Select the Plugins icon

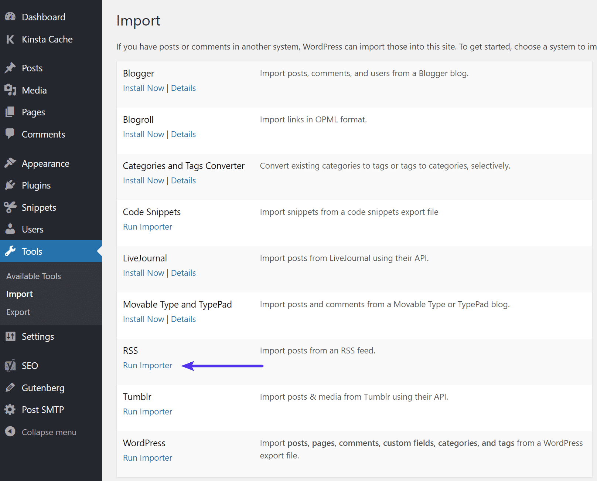point(10,185)
